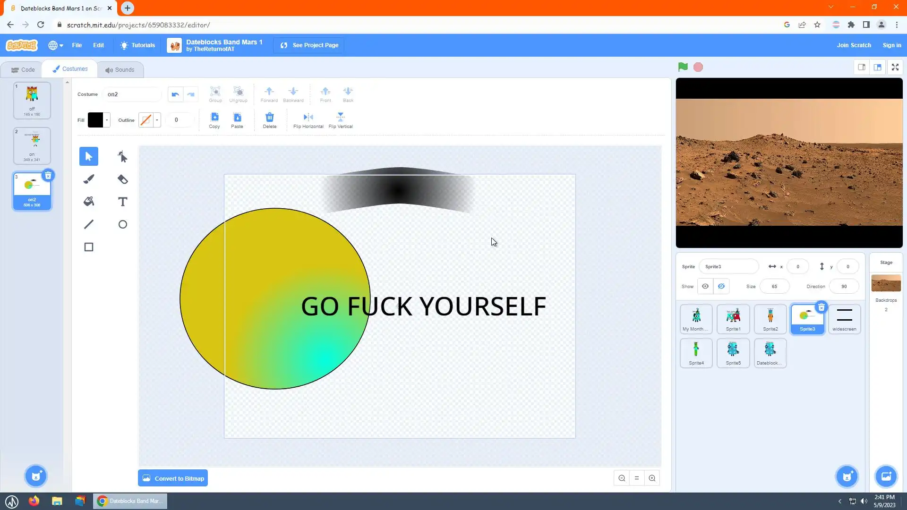Select the Text tool
907x510 pixels.
point(122,202)
